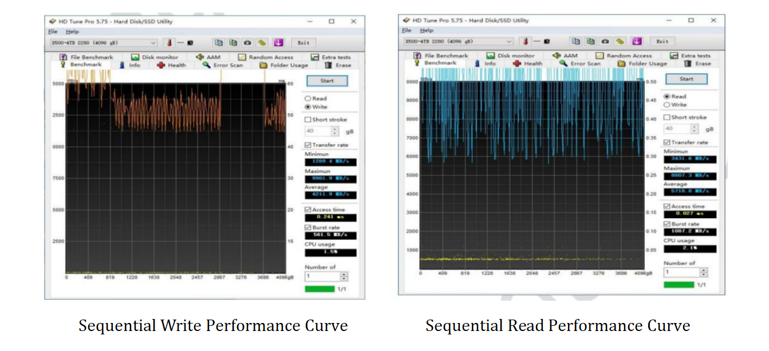This screenshot has height=351, width=769.
Task: Click purple down-arrow icon in read window
Action: coord(637,41)
